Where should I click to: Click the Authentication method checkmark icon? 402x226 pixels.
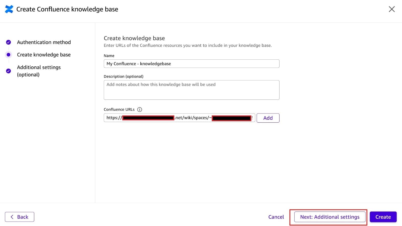pos(9,42)
